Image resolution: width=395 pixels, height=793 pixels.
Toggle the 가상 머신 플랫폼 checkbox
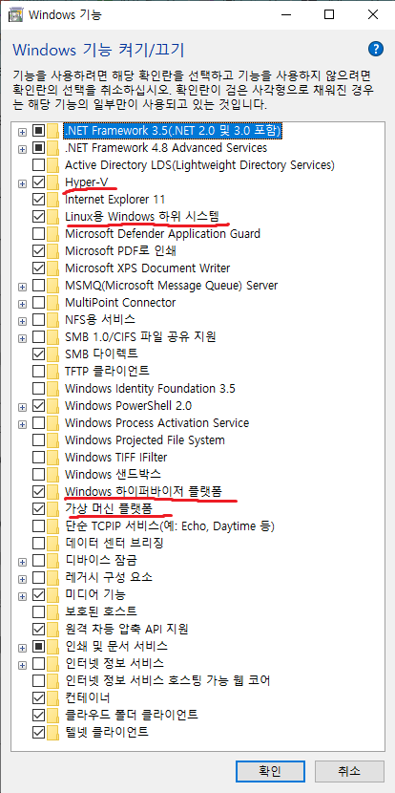coord(38,508)
